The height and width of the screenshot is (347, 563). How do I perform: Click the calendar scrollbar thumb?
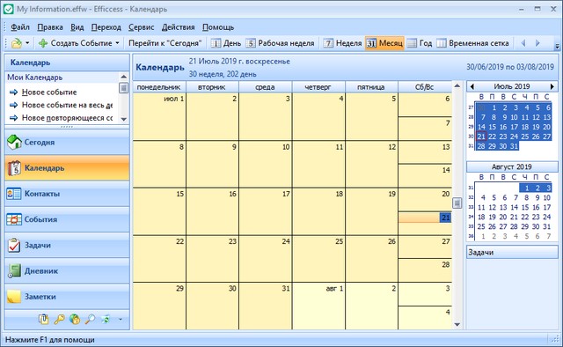(x=457, y=203)
